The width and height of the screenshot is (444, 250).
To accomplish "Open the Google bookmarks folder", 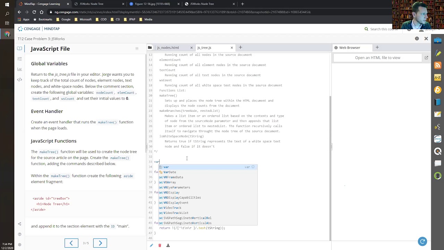I will 64,19.
